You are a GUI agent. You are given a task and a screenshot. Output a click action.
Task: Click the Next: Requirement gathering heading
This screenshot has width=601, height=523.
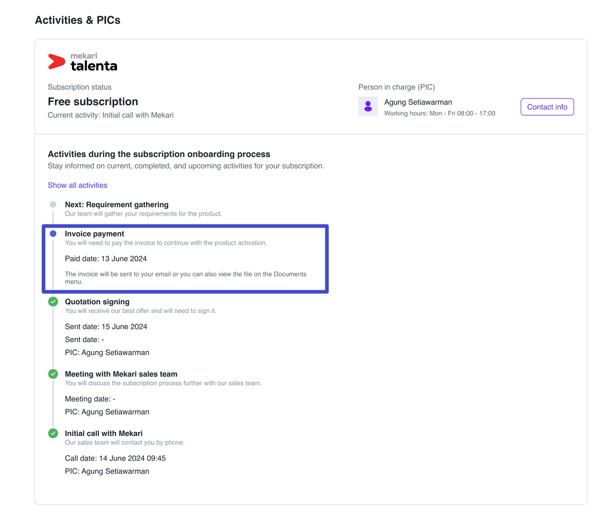coord(117,205)
